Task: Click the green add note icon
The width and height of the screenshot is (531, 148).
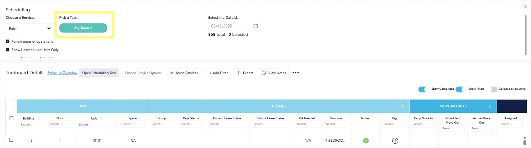Action: 366,141
